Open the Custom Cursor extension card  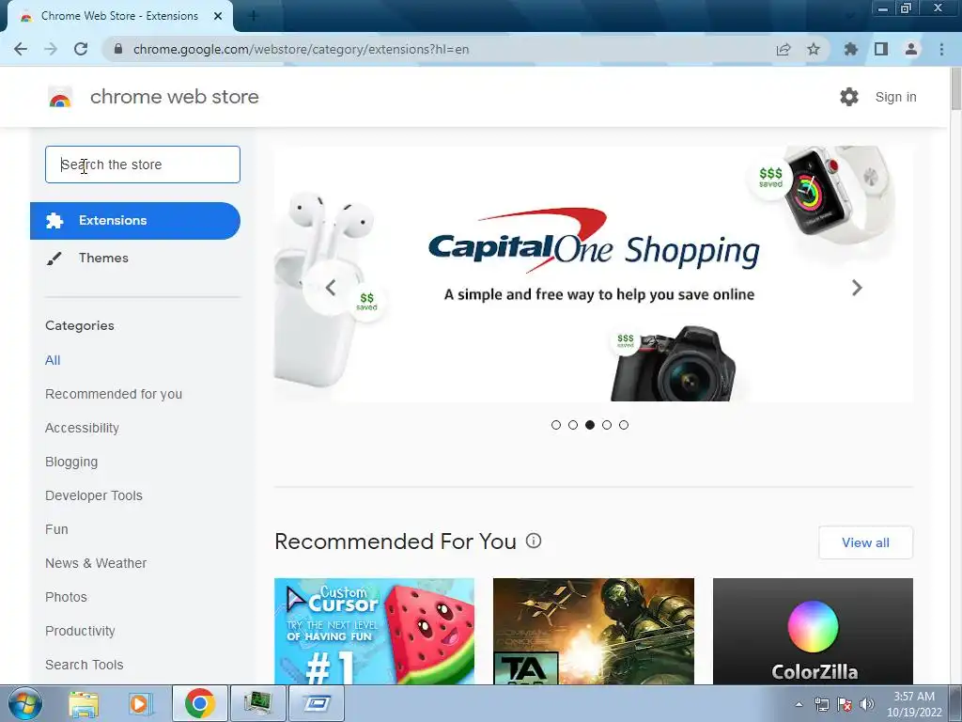coord(374,631)
